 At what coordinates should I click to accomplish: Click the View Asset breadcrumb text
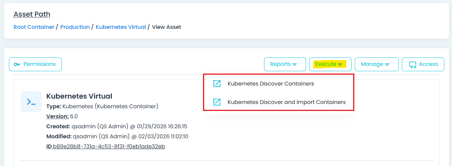point(166,27)
